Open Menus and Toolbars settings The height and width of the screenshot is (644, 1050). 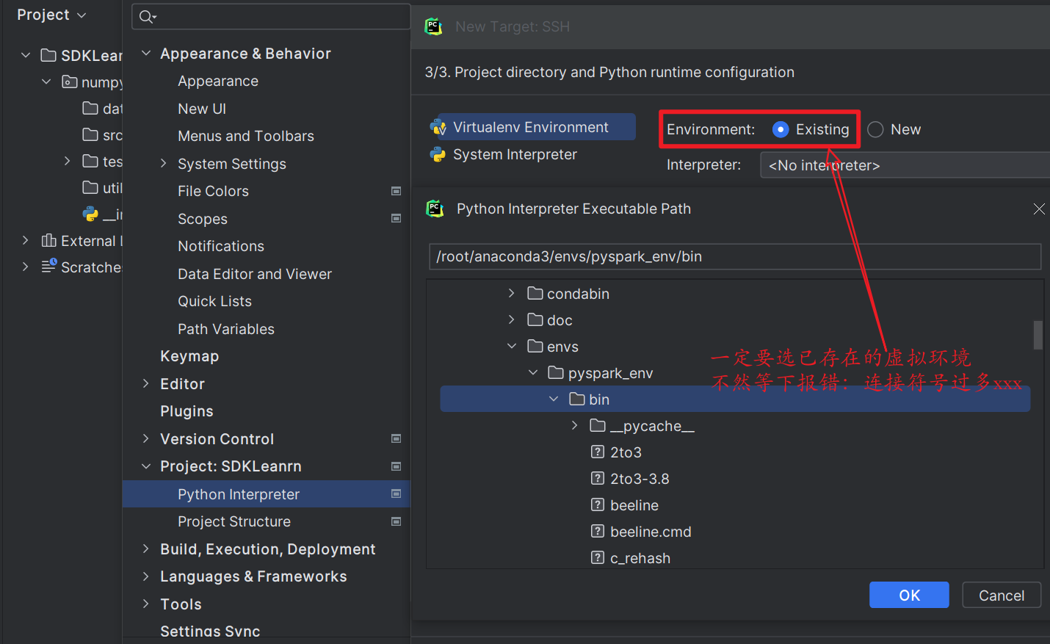(246, 136)
